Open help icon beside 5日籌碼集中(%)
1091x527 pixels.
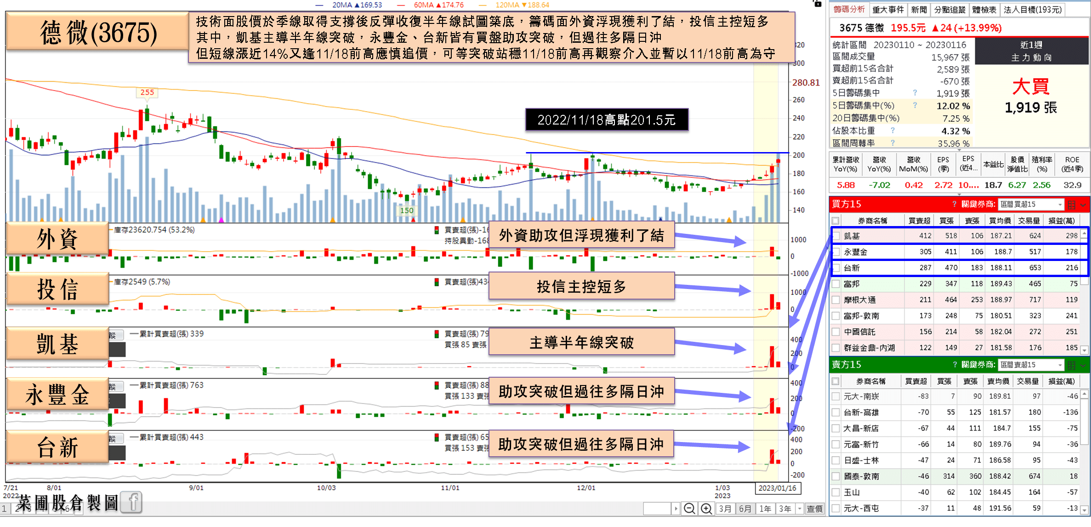pyautogui.click(x=915, y=105)
